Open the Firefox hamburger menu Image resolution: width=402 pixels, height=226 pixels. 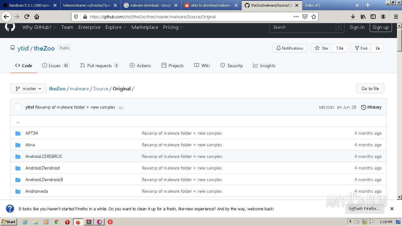[x=396, y=17]
